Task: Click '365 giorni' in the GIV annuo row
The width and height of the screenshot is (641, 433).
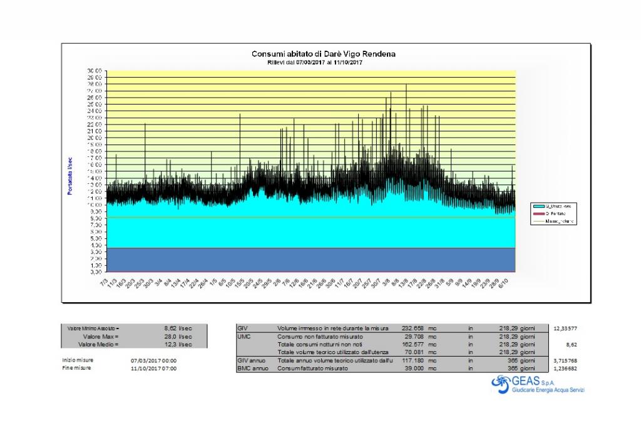Action: [521, 360]
